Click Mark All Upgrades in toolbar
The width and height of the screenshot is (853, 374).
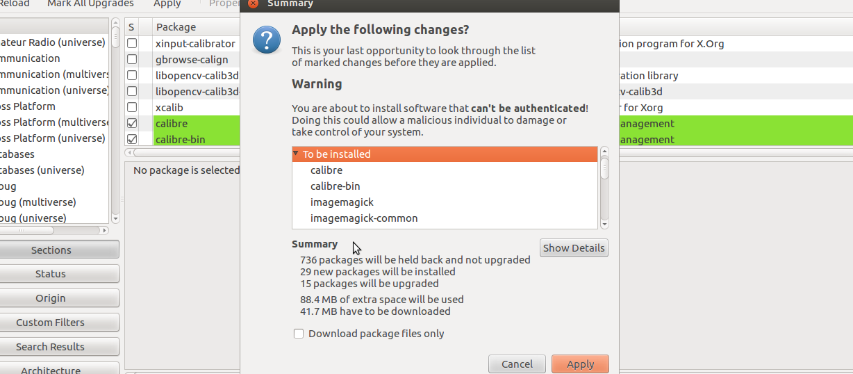click(x=90, y=4)
